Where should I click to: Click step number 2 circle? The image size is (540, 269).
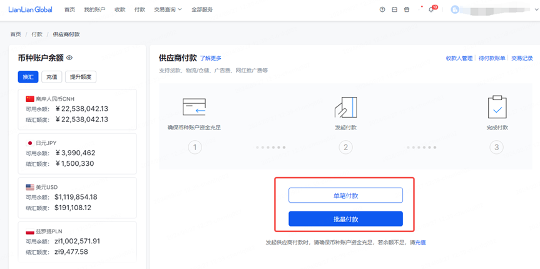(x=345, y=148)
